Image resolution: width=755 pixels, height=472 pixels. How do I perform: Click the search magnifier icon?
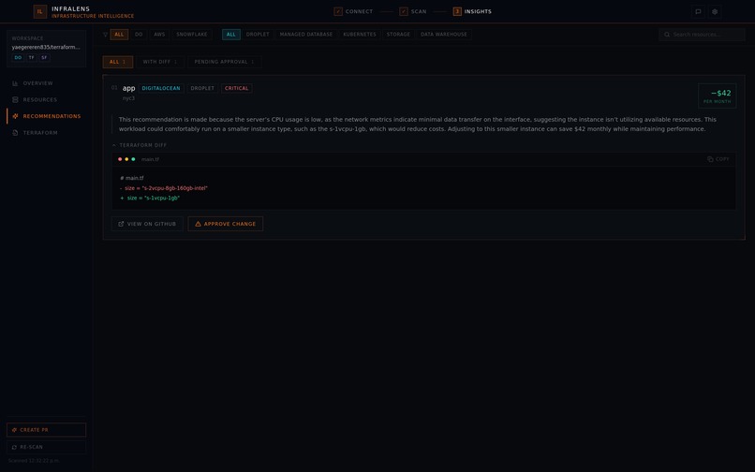click(x=667, y=35)
